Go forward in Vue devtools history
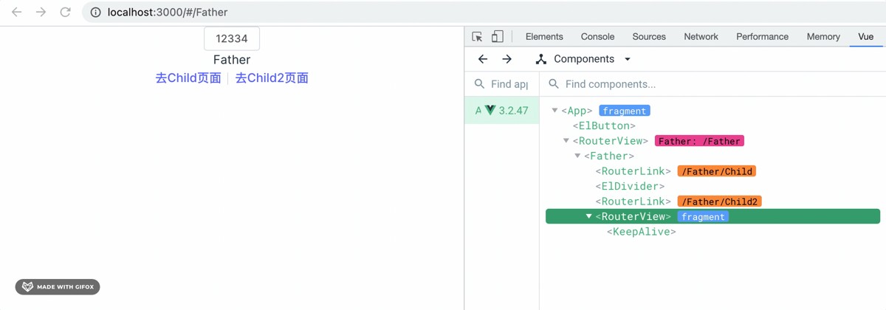The height and width of the screenshot is (310, 886). point(507,59)
